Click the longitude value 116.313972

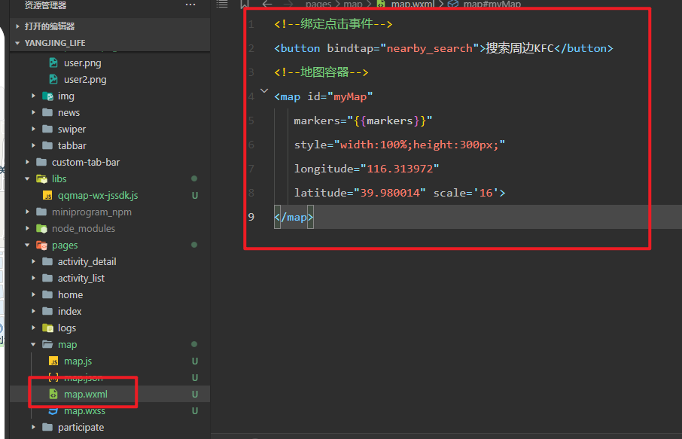(400, 169)
